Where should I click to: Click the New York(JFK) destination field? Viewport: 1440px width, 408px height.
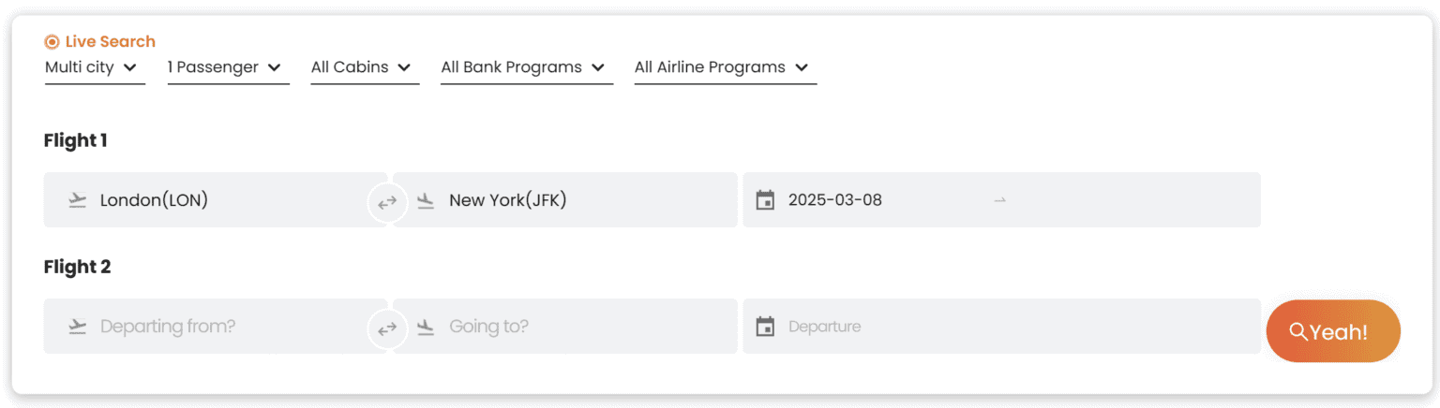pos(572,200)
